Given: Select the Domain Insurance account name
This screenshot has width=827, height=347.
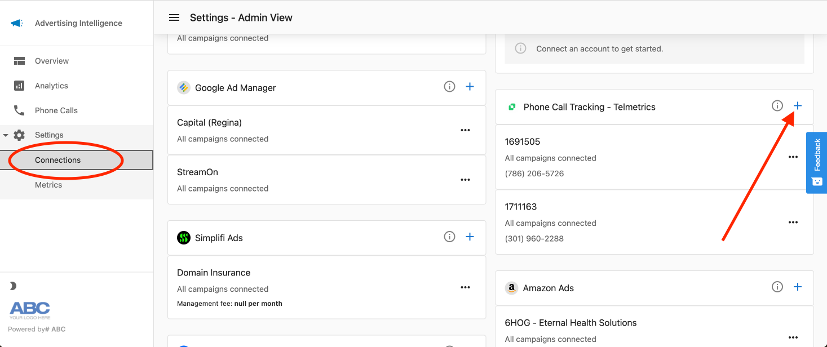Looking at the screenshot, I should coord(214,273).
